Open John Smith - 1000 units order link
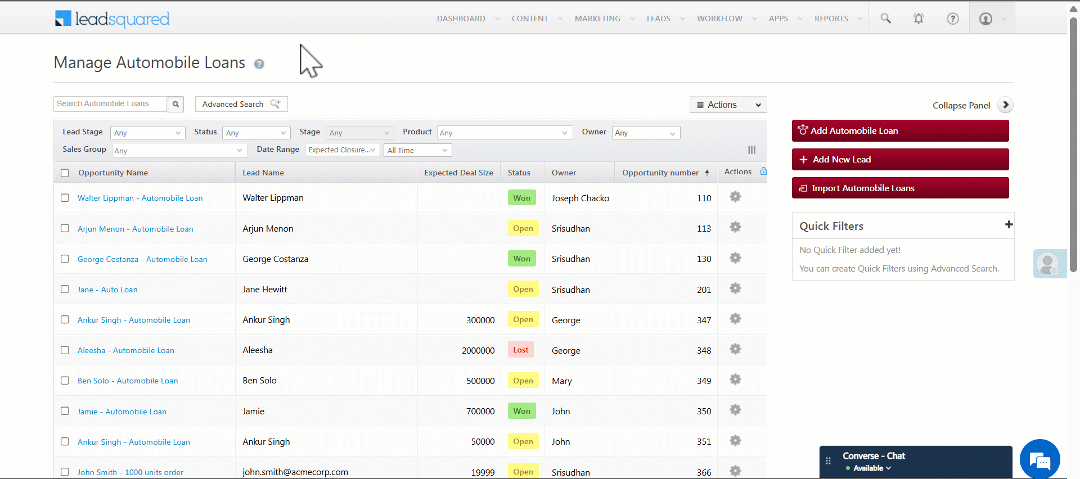The height and width of the screenshot is (479, 1080). point(130,472)
